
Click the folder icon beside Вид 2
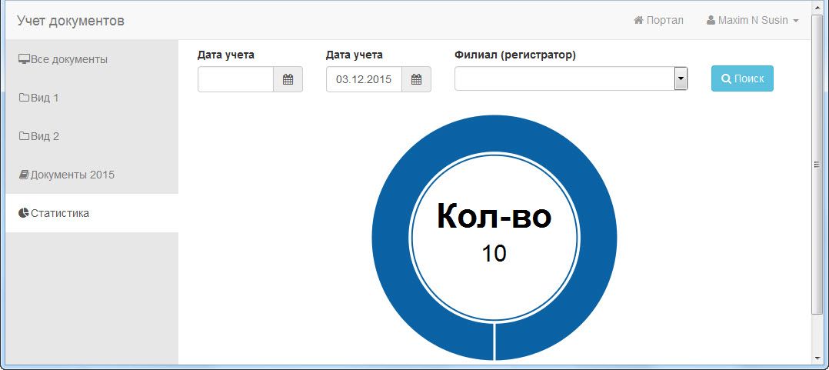(24, 136)
